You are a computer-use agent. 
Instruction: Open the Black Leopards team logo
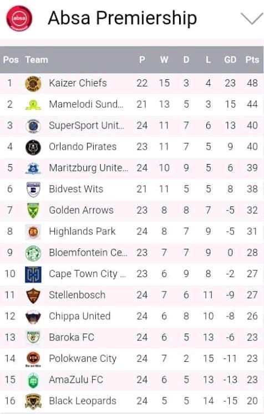[33, 402]
